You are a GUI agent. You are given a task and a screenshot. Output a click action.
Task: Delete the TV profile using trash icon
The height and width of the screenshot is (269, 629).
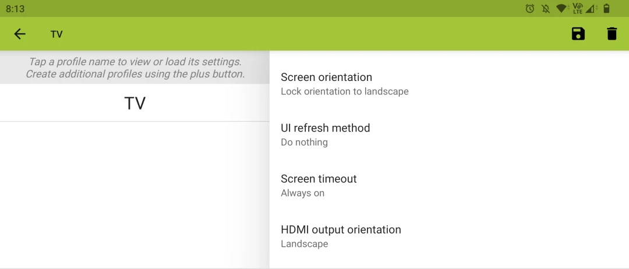coord(612,34)
